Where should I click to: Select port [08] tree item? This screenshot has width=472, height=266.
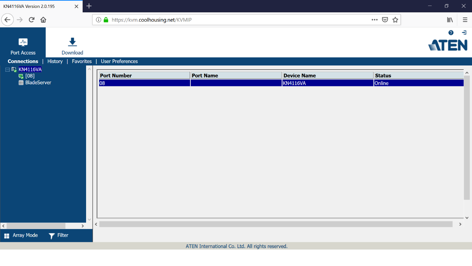[x=30, y=76]
